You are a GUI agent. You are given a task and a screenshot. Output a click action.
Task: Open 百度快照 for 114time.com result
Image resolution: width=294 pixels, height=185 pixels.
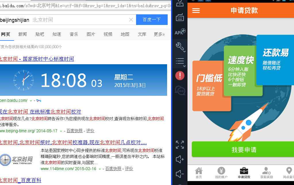point(113,169)
